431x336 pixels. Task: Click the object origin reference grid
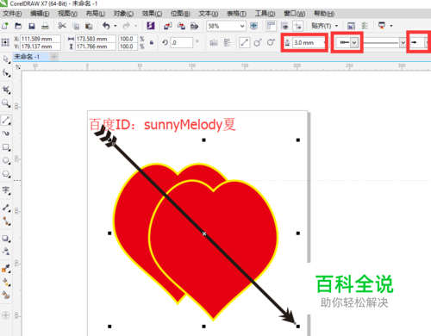click(5, 42)
